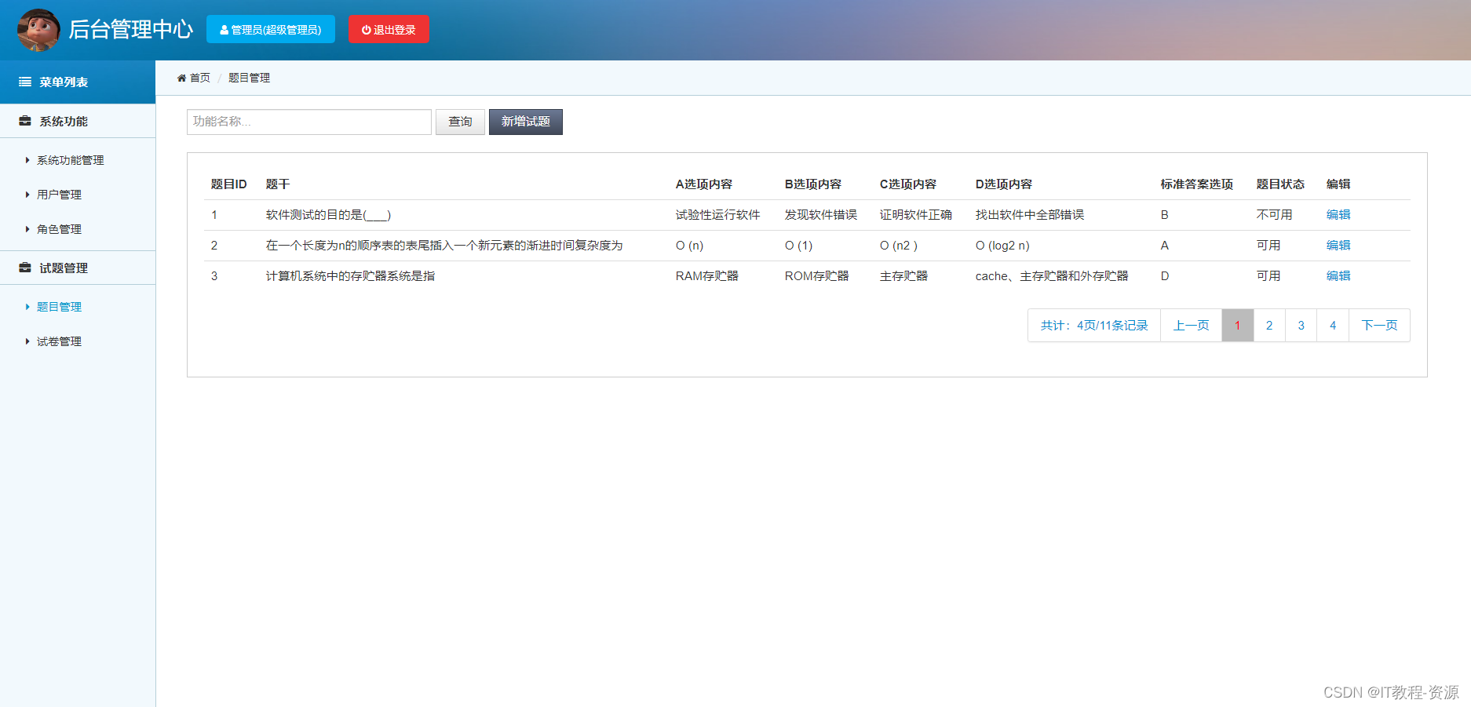
Task: Click the 主存贮器 cell
Action: (903, 276)
